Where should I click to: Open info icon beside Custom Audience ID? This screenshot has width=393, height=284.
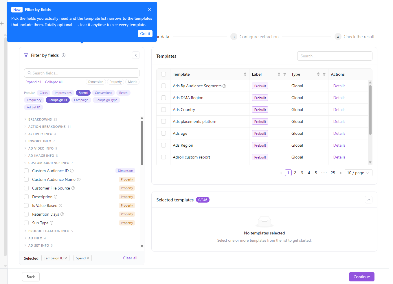coord(72,171)
